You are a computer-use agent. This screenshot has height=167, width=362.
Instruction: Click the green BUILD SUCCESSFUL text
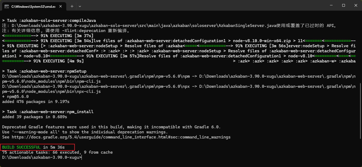point(21,147)
